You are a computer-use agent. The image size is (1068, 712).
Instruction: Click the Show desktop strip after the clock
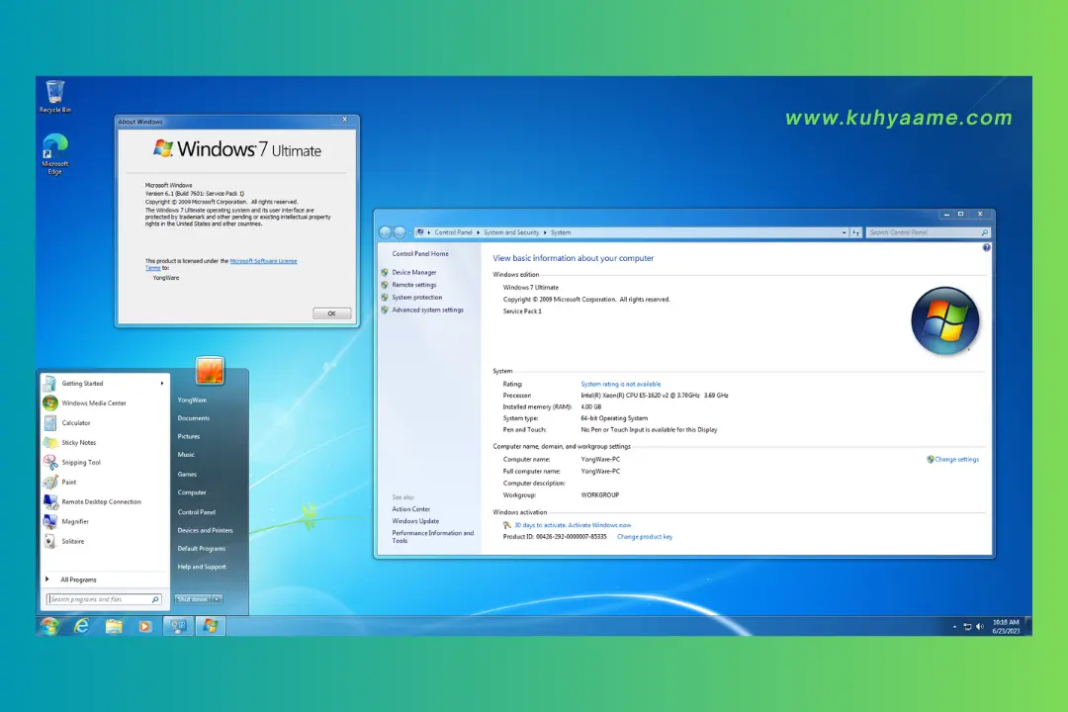coord(1027,625)
